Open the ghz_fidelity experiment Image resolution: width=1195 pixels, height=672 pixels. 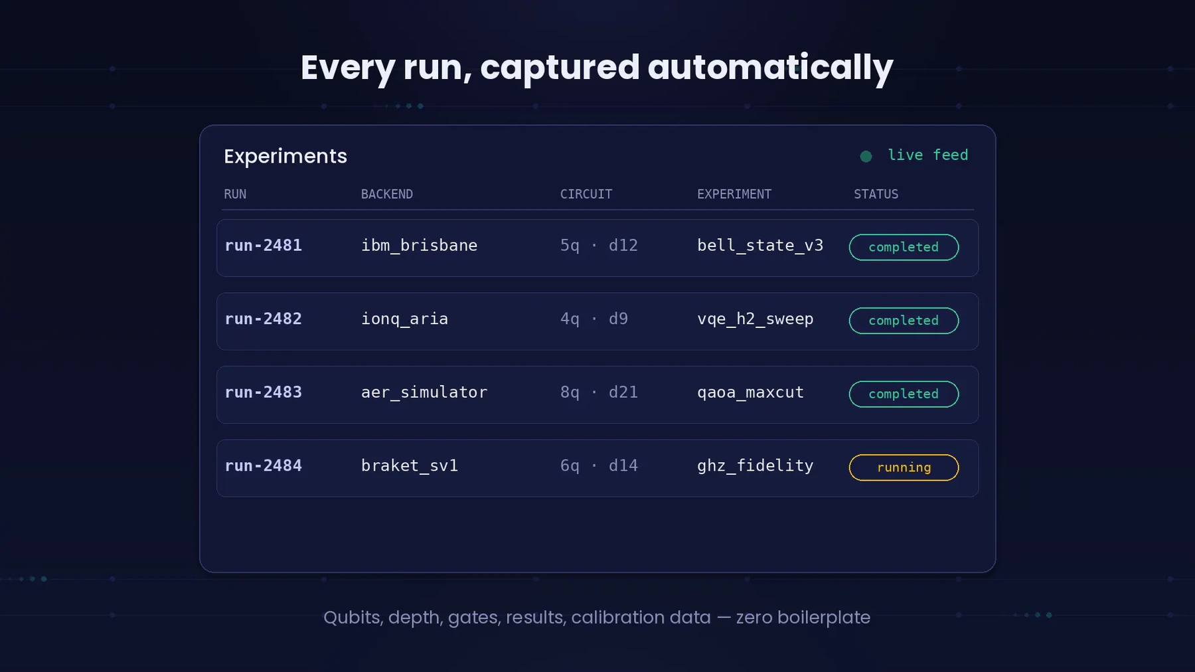click(x=756, y=465)
